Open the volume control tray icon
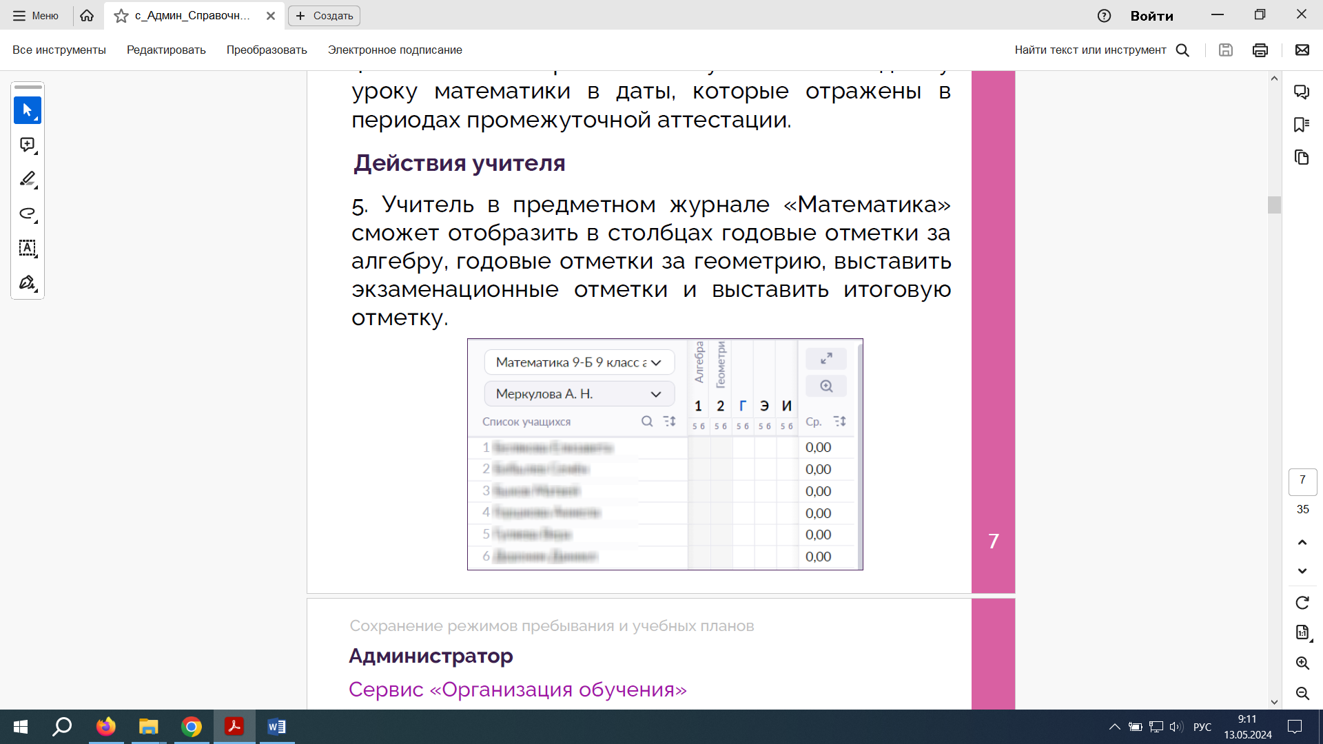The height and width of the screenshot is (744, 1323). click(1176, 727)
